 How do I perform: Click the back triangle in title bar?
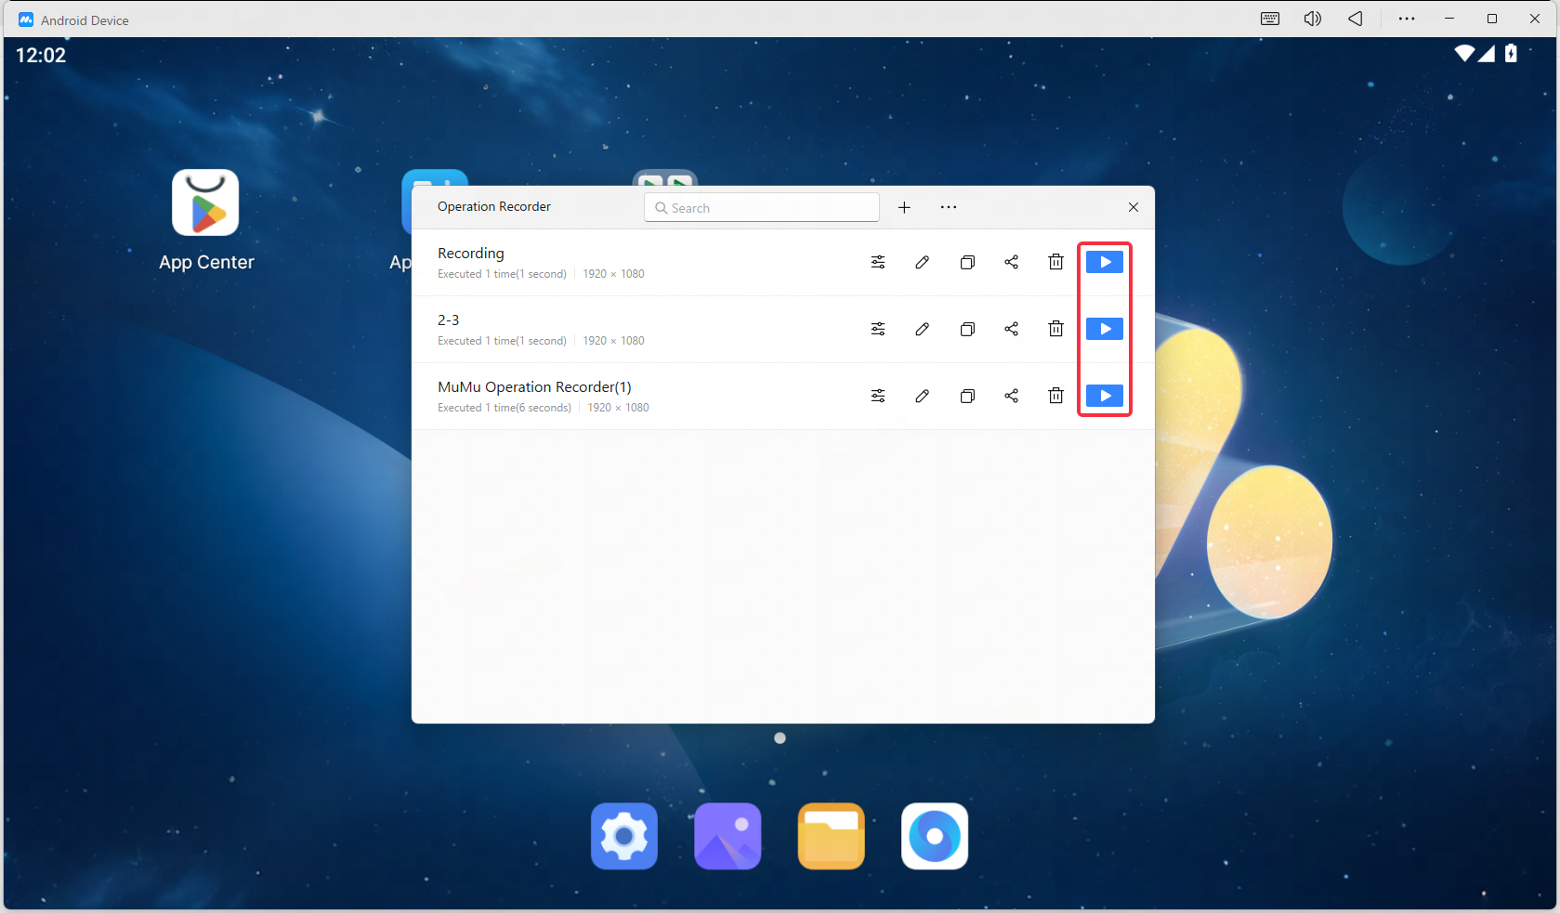(1356, 19)
